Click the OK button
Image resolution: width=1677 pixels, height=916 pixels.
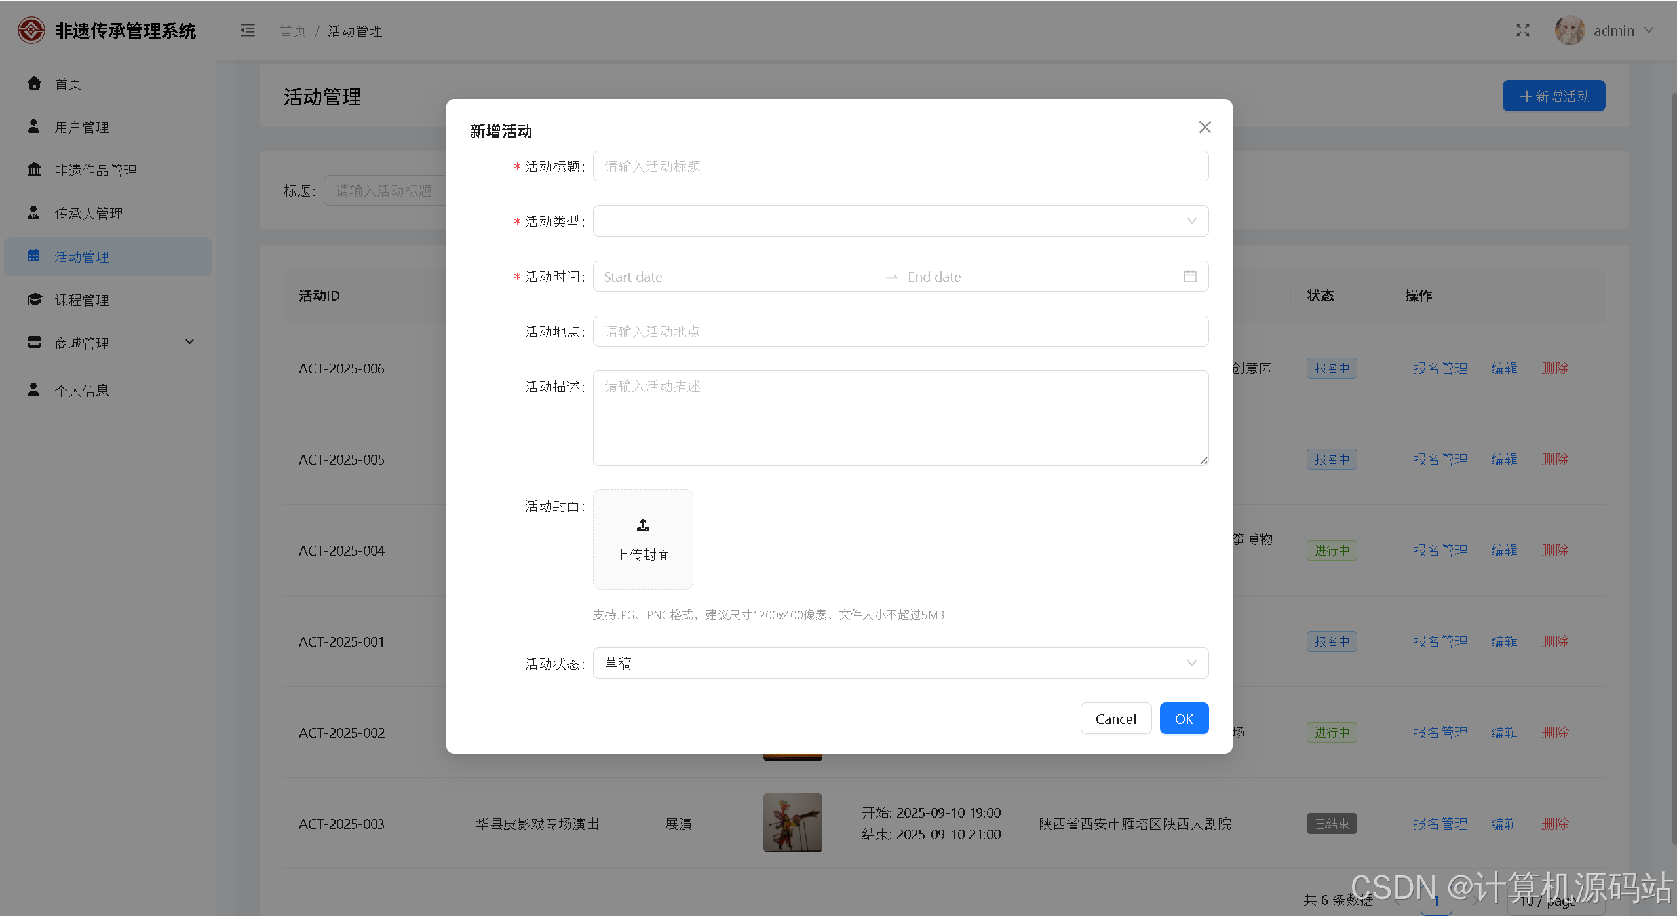tap(1184, 719)
